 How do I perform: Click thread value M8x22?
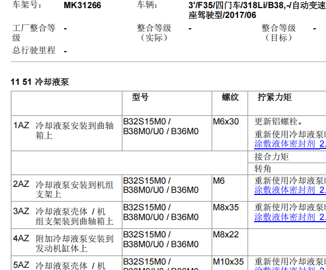pyautogui.click(x=226, y=235)
